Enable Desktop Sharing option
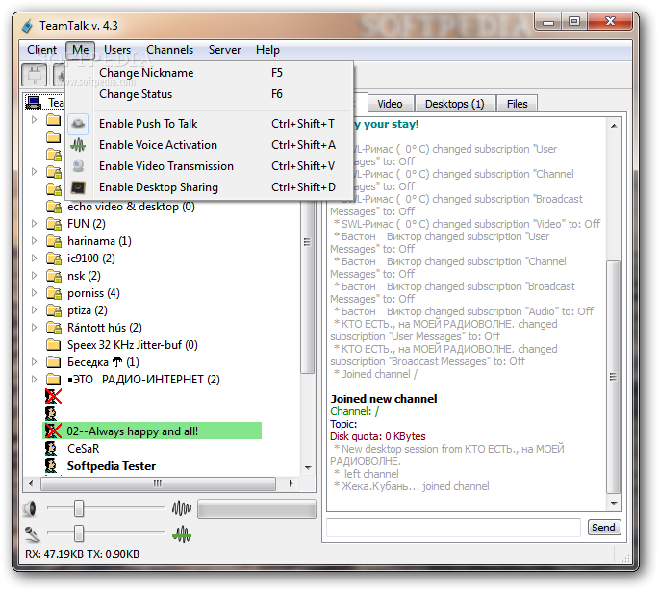 [158, 187]
